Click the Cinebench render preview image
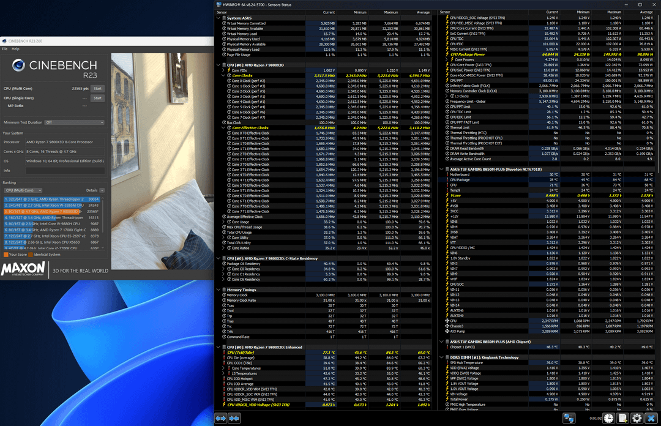This screenshot has height=426, width=661. pos(162,161)
